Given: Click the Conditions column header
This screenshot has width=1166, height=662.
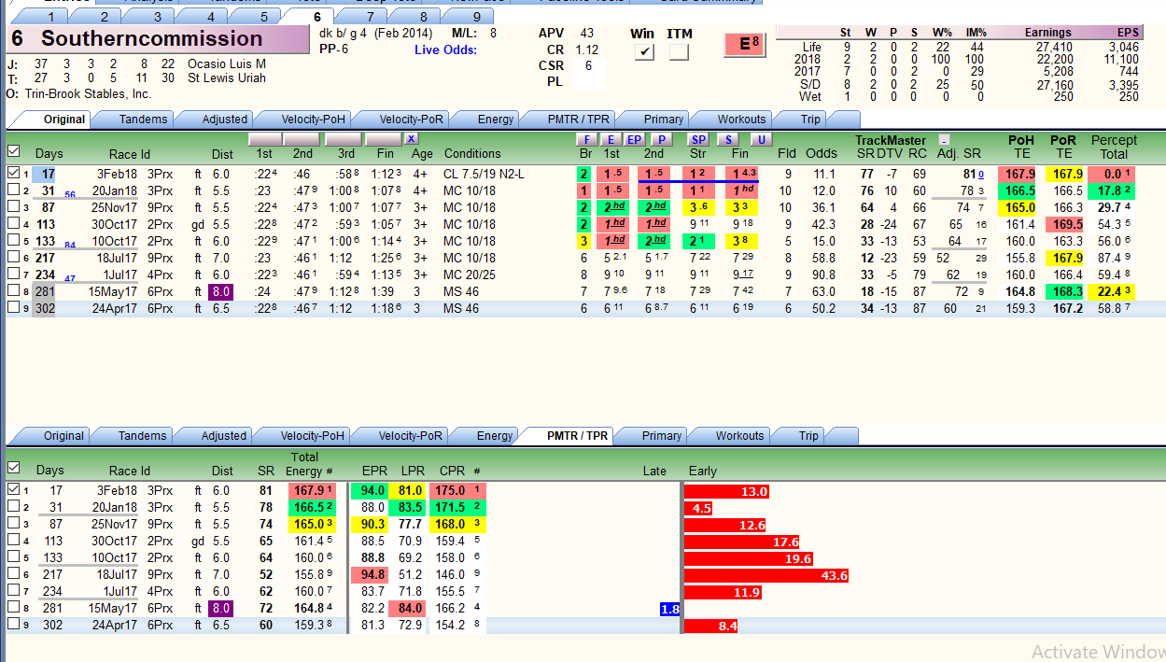Looking at the screenshot, I should tap(472, 153).
